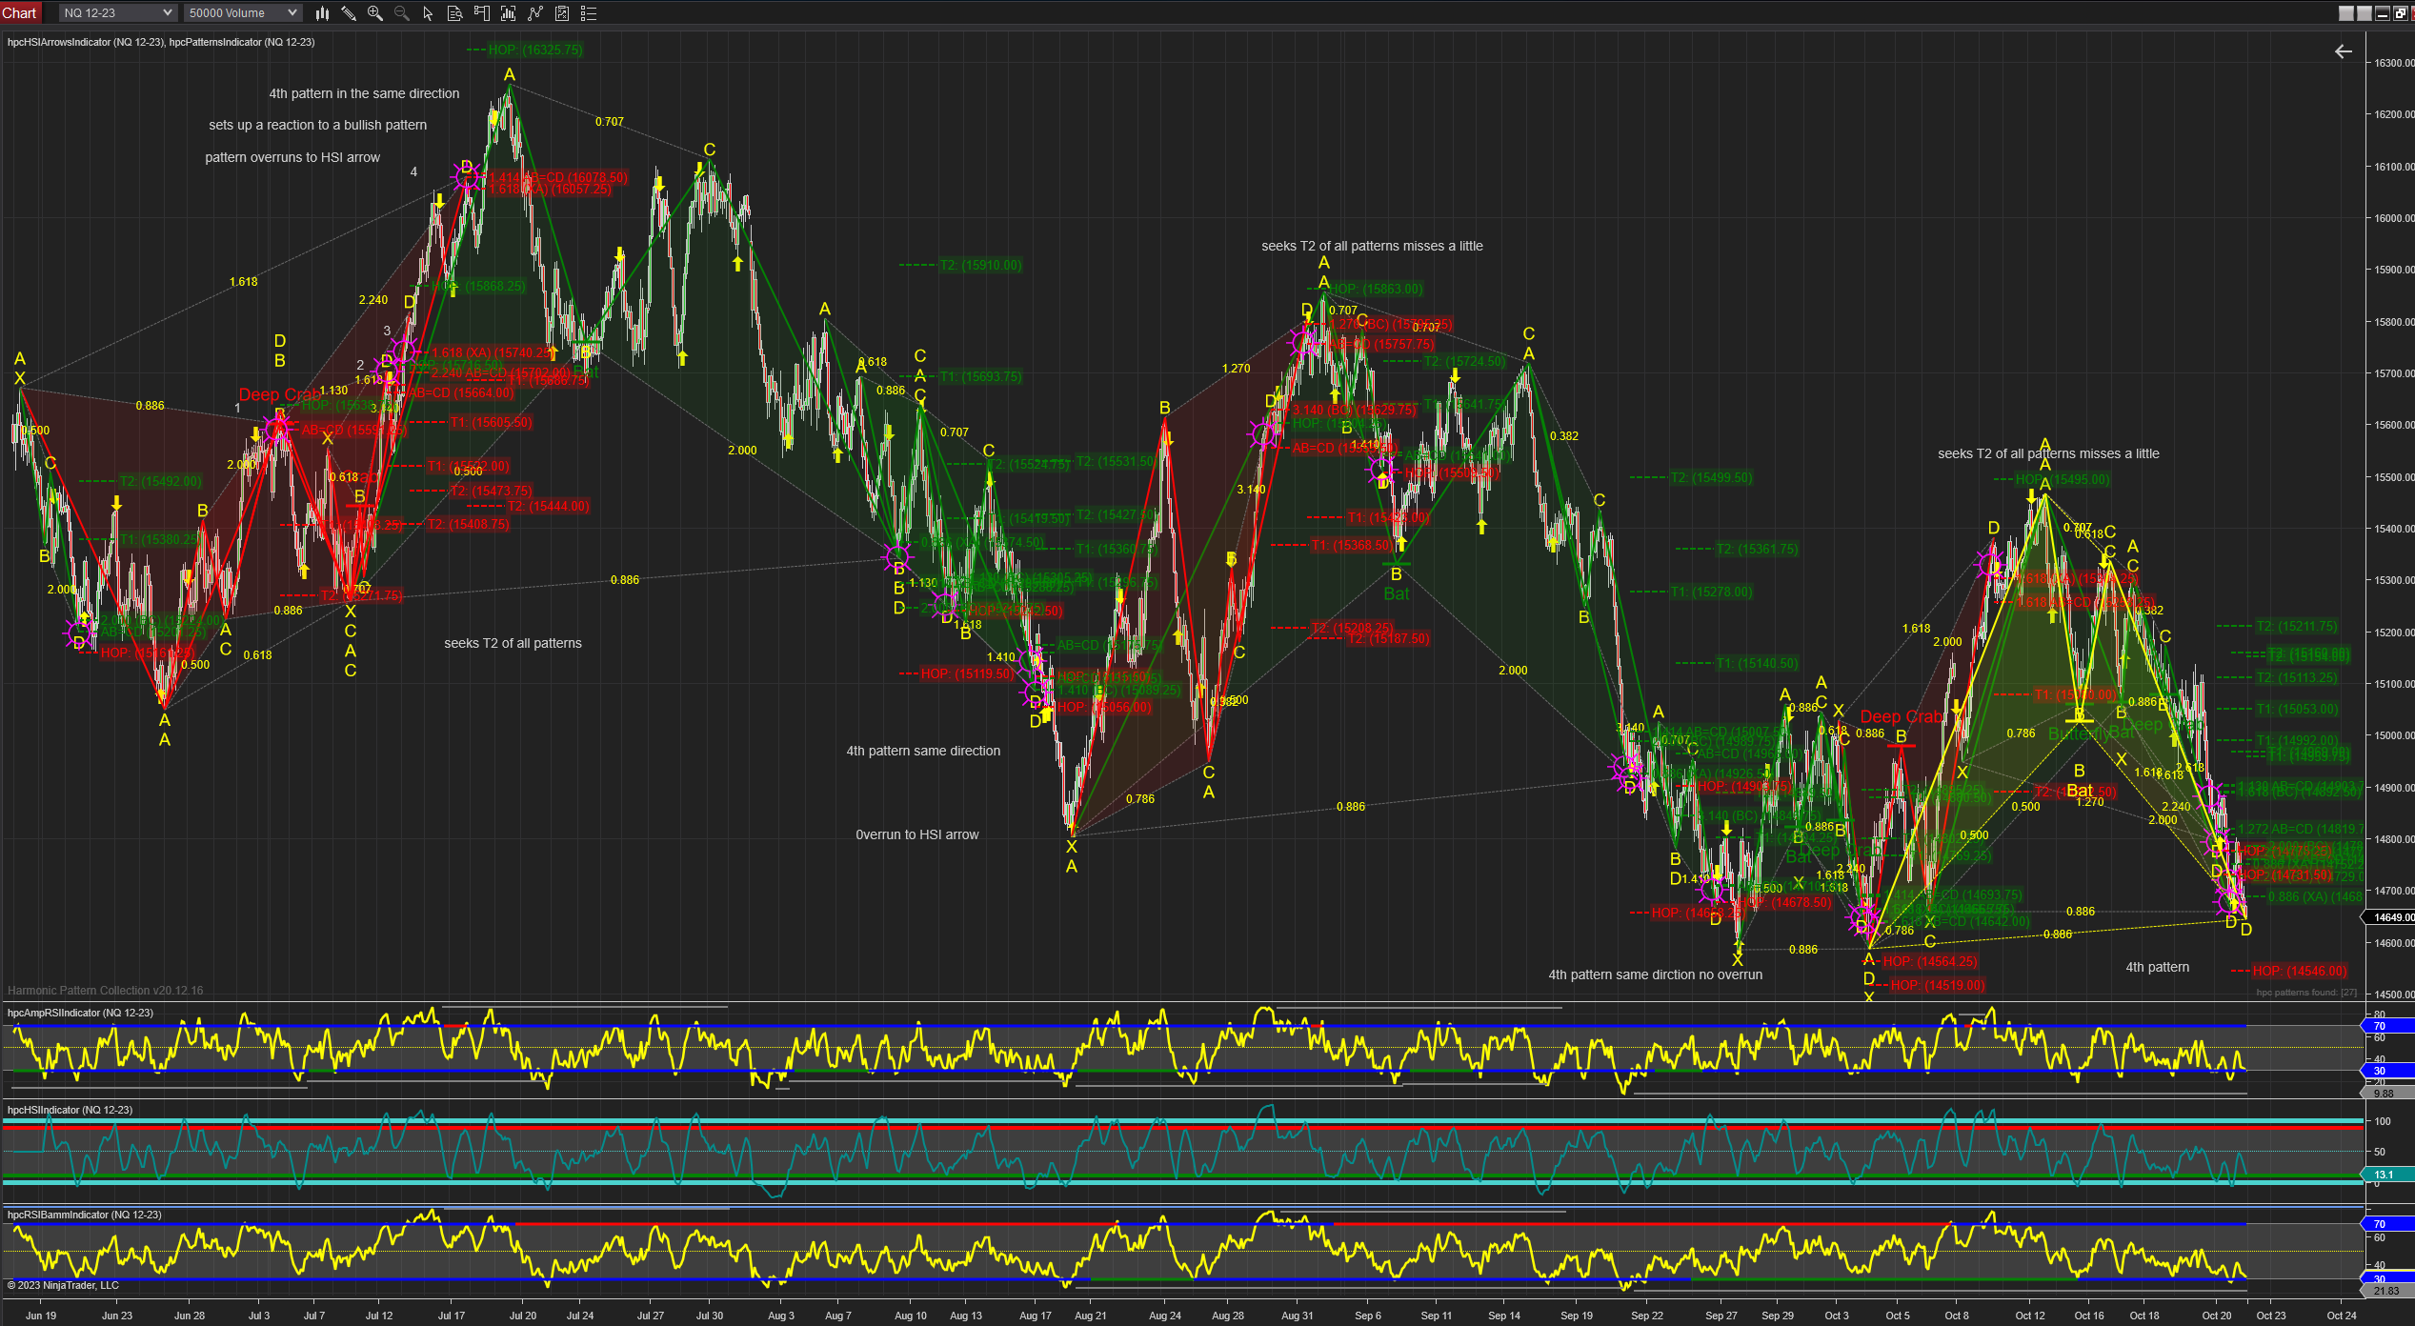
Task: Click the second gray link square button
Action: pyautogui.click(x=2364, y=13)
